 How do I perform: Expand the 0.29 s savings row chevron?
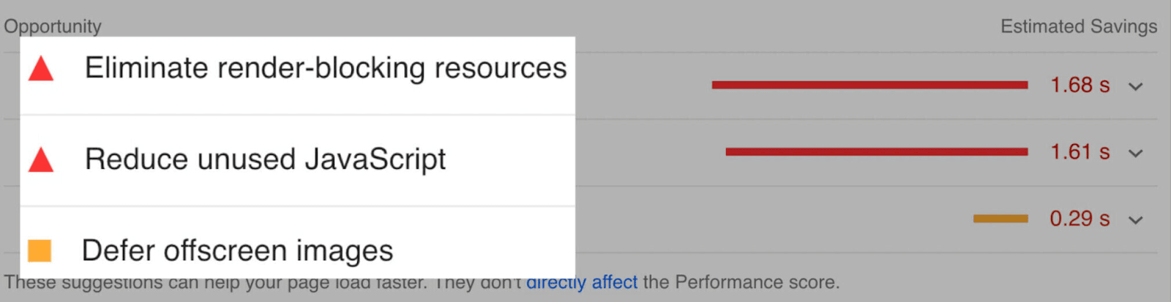tap(1135, 220)
